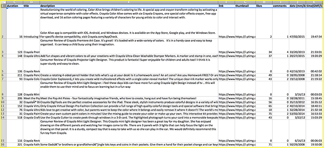Select time cell '19:47:54'
The height and width of the screenshot is (148, 324).
click(x=314, y=23)
